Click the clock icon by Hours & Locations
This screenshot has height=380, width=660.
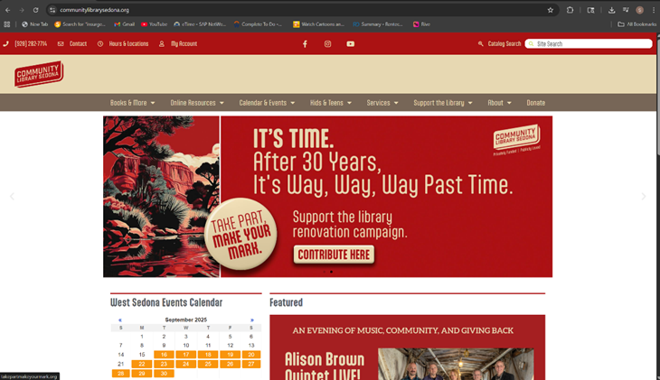click(100, 43)
